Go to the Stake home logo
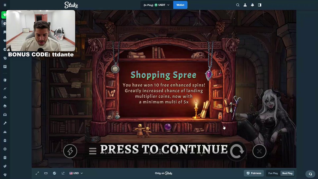This screenshot has height=179, width=318. (71, 5)
